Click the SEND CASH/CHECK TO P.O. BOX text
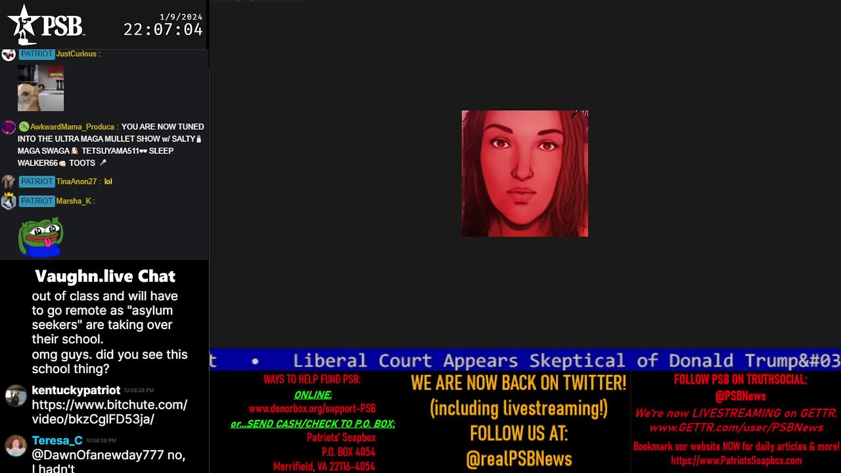The width and height of the screenshot is (841, 473). (x=313, y=424)
